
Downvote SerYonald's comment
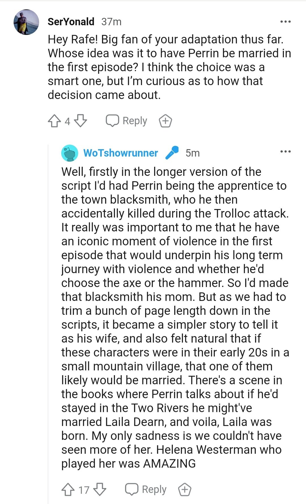[80, 121]
